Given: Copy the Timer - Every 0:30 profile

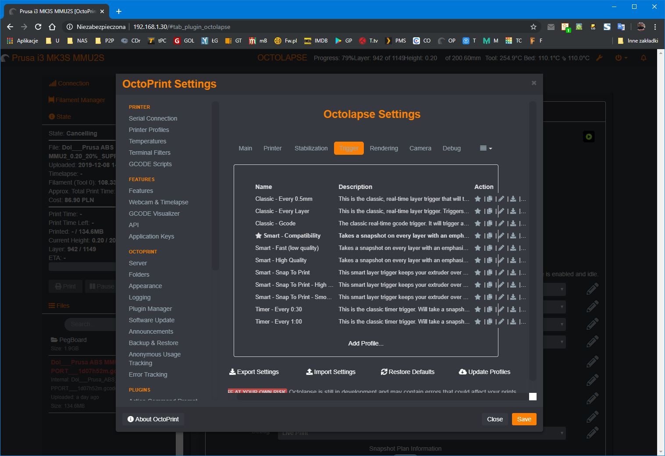Looking at the screenshot, I should pos(490,309).
